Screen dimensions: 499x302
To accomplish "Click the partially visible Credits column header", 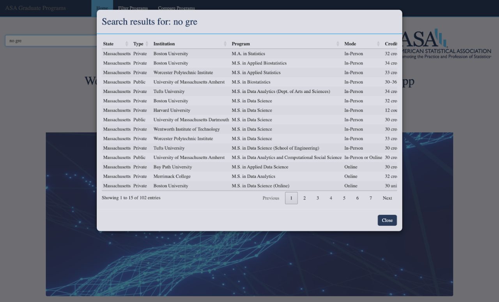I will click(x=391, y=44).
